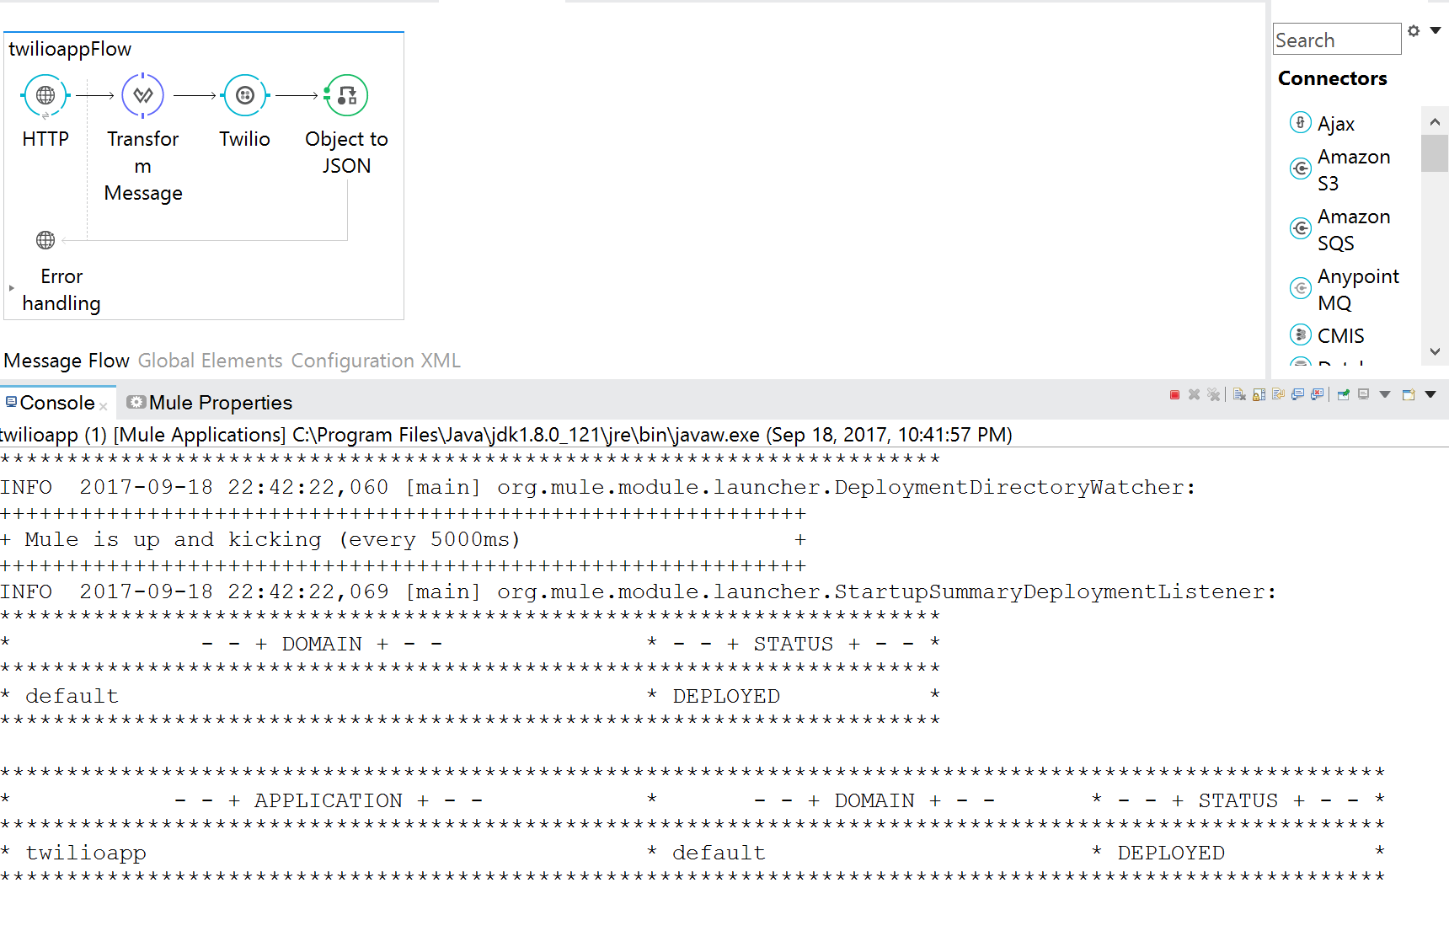Click the Connectors heading in palette
The height and width of the screenshot is (931, 1449).
coord(1333,78)
